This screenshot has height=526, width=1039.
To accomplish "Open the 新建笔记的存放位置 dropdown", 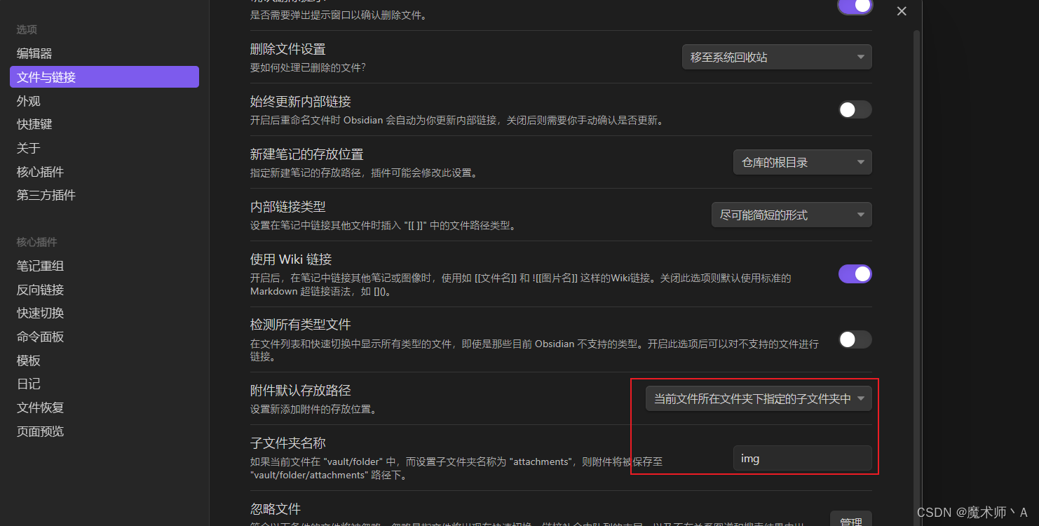I will (x=802, y=162).
